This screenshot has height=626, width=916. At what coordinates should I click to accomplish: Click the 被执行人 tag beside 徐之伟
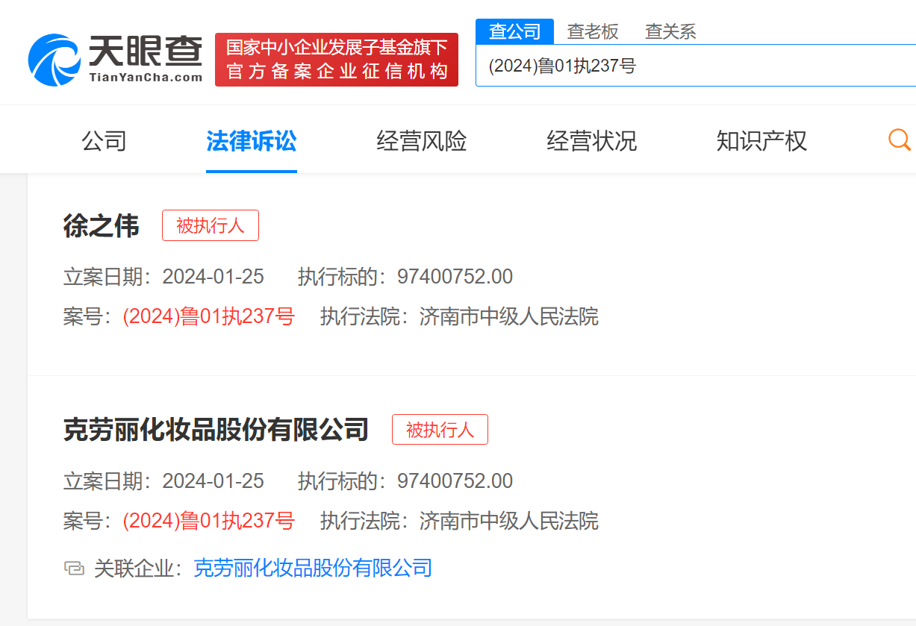pos(211,225)
